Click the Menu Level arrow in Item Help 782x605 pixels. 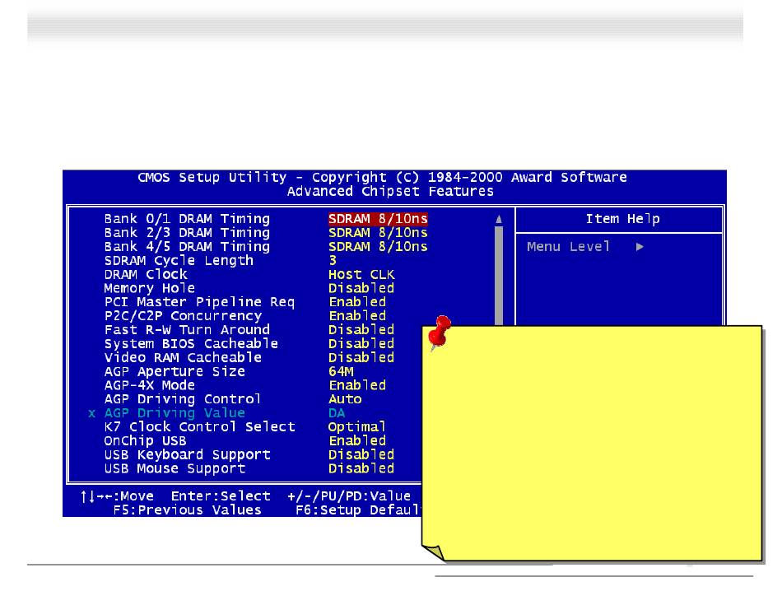point(640,247)
